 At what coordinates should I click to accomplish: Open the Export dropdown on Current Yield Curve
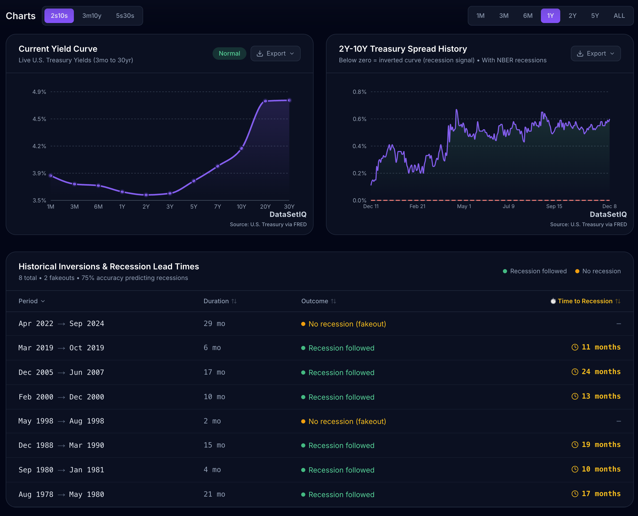pyautogui.click(x=292, y=54)
